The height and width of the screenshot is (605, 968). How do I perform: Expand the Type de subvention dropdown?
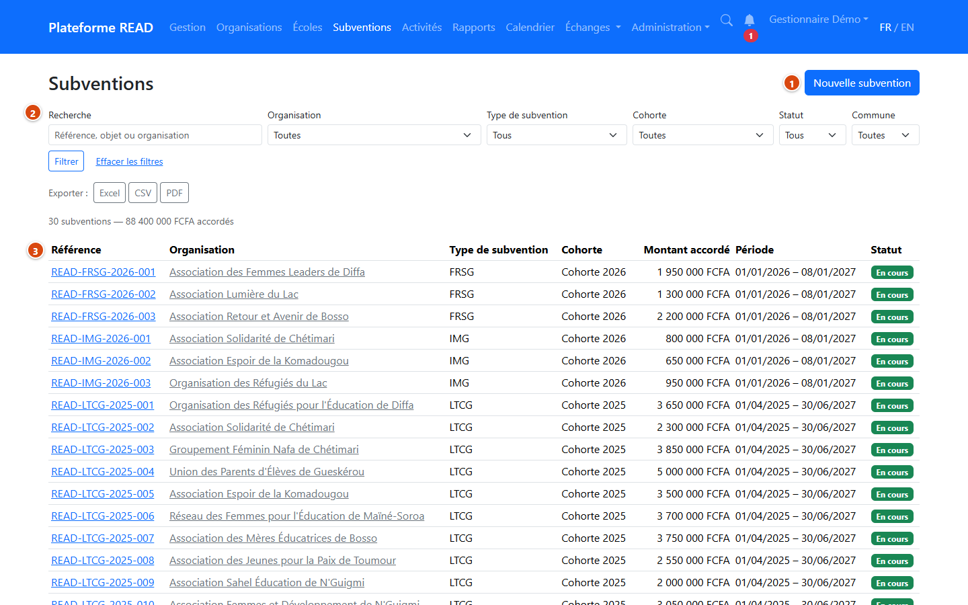(x=557, y=135)
